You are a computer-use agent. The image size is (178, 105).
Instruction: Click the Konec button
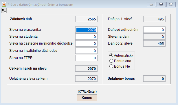click(x=87, y=98)
